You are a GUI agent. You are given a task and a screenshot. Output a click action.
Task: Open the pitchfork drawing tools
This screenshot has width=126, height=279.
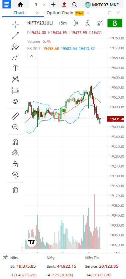pos(15,46)
